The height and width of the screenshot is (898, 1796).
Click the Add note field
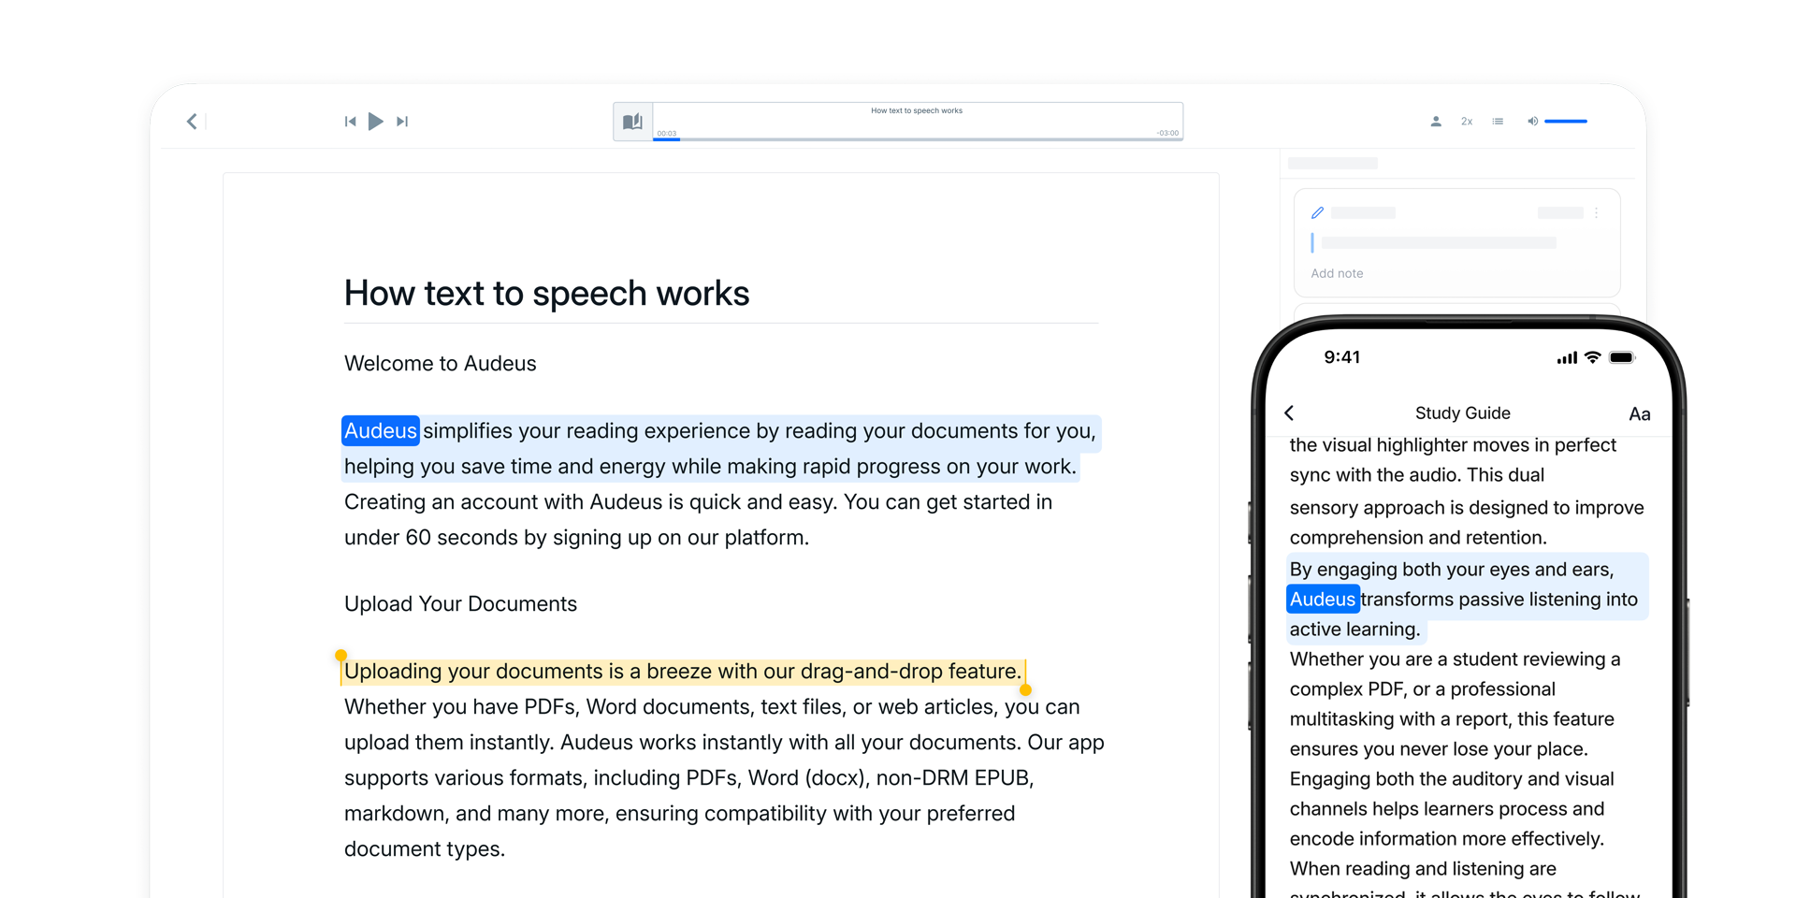[1337, 273]
